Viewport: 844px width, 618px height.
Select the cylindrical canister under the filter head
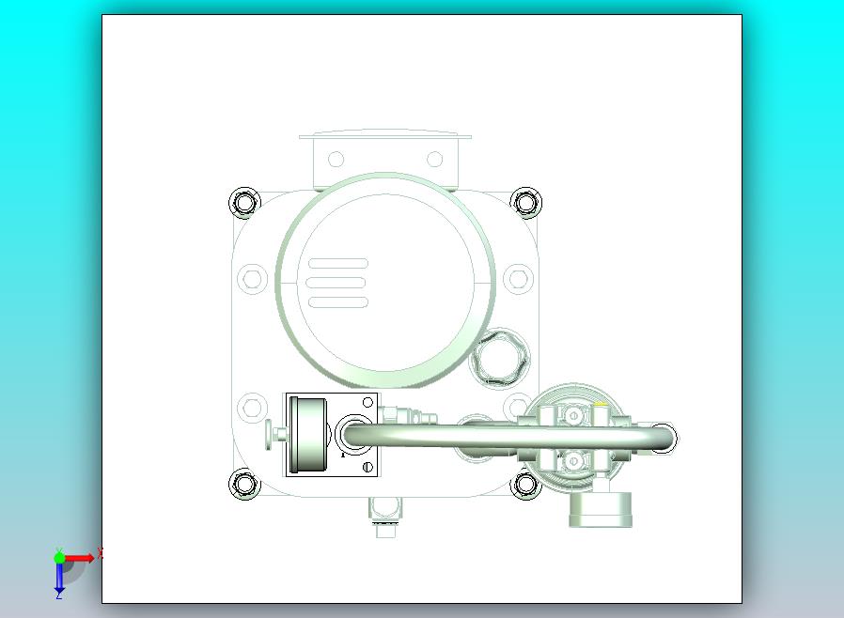(x=601, y=509)
